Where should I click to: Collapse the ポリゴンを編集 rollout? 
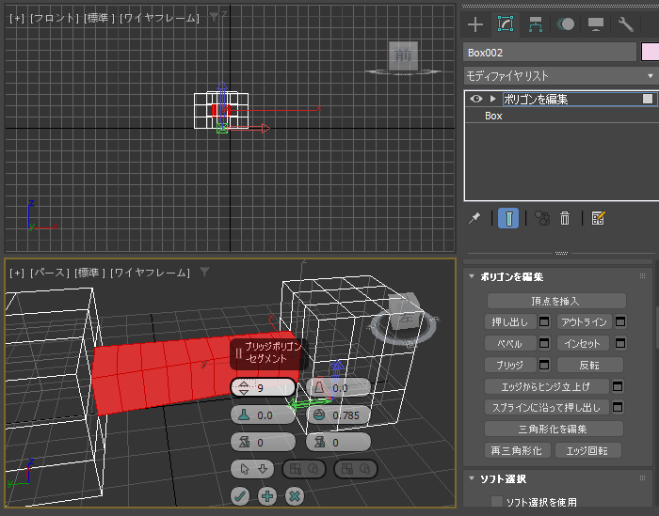[x=472, y=276]
